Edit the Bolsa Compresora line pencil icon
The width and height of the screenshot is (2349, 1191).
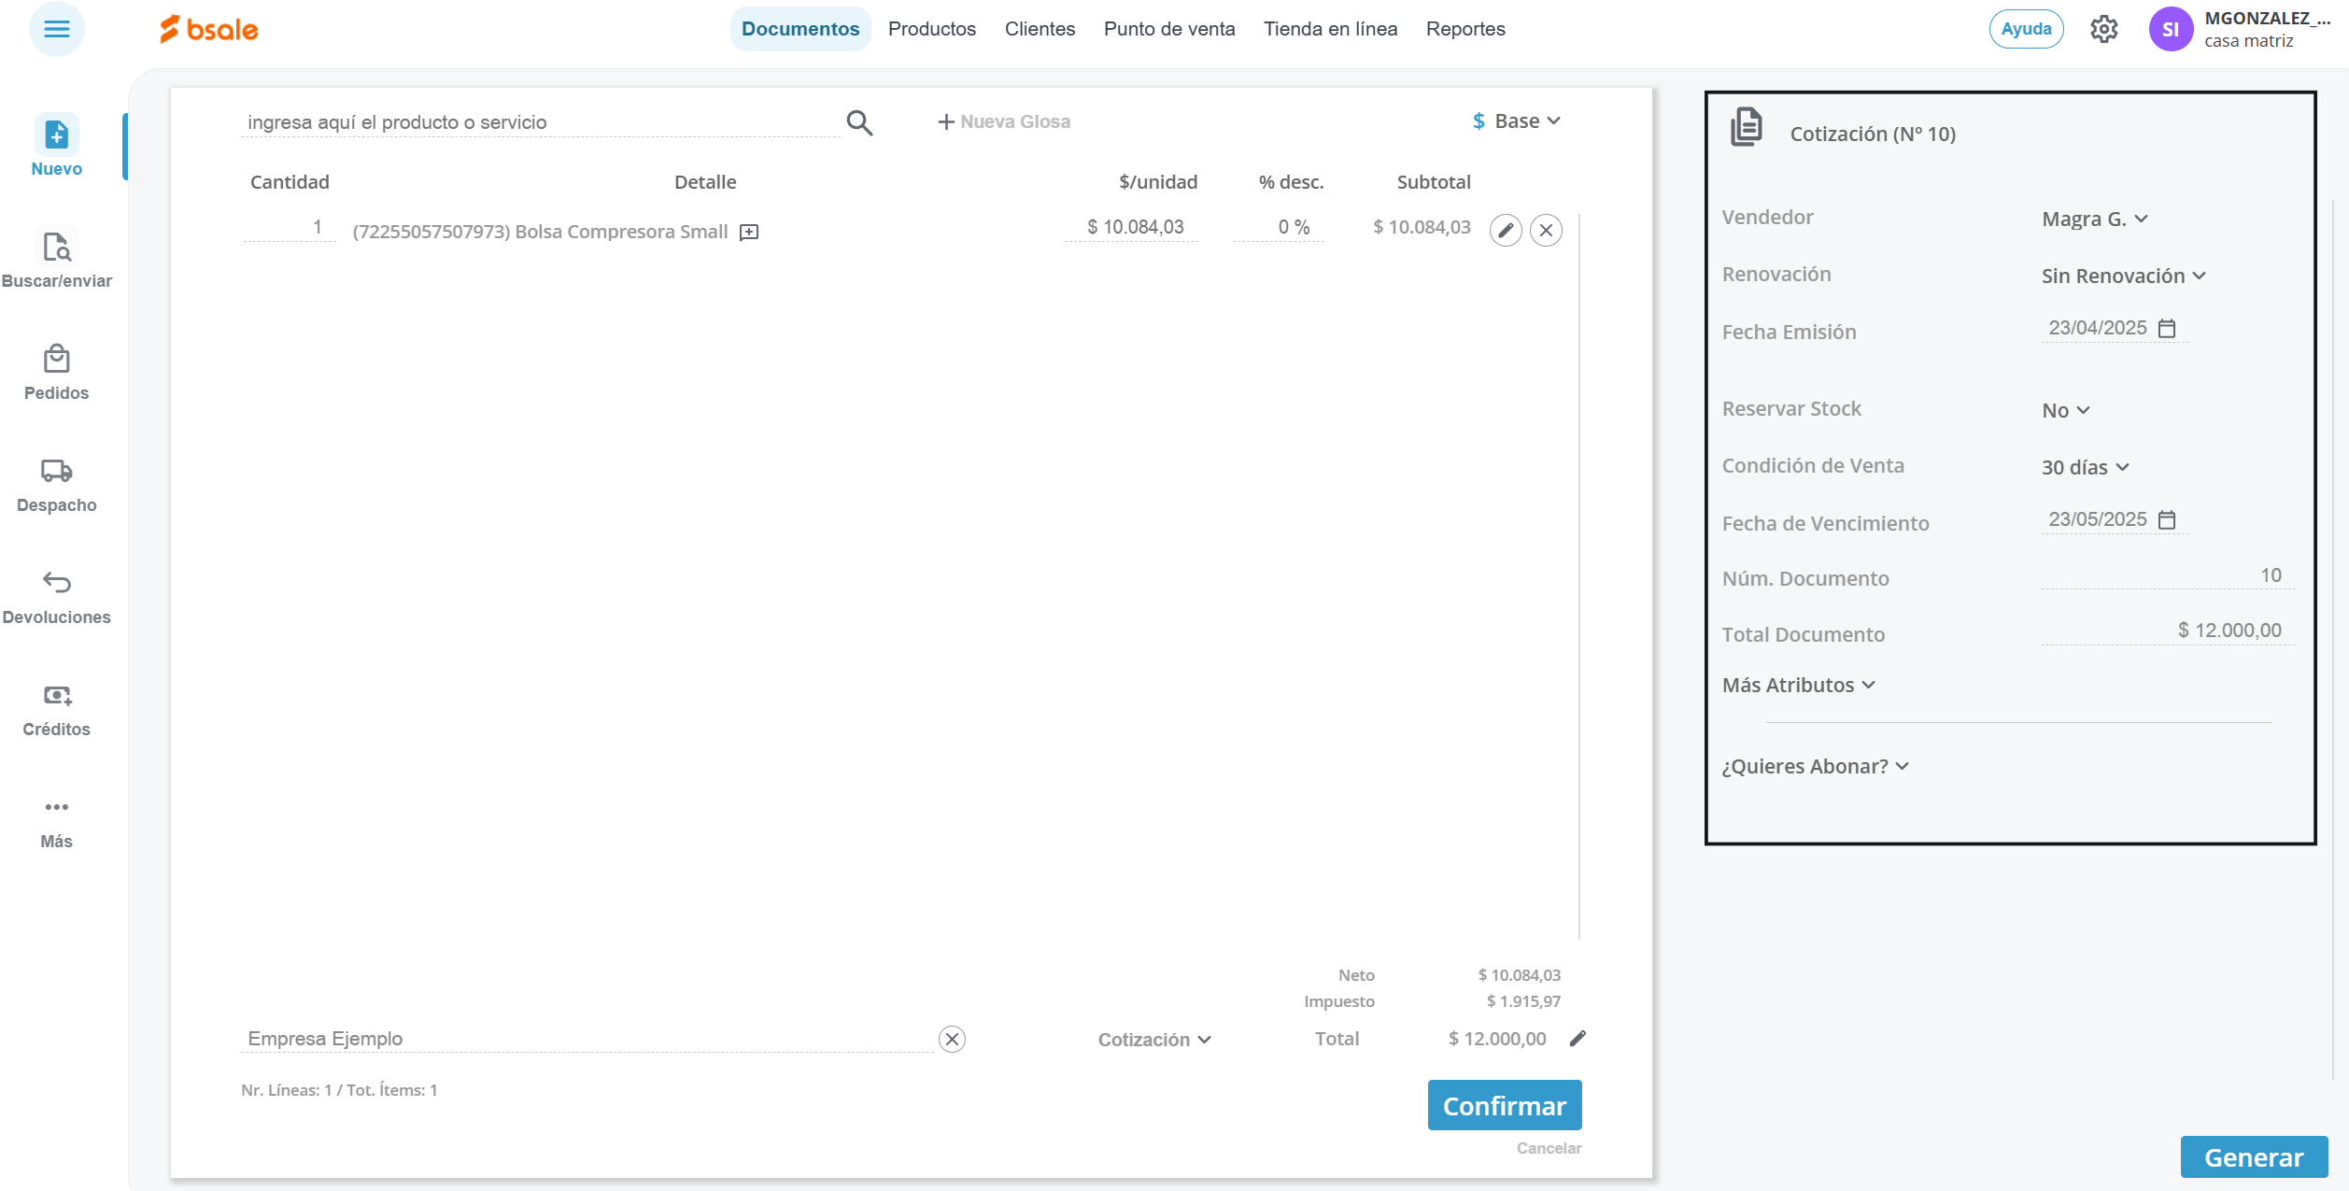click(1506, 230)
